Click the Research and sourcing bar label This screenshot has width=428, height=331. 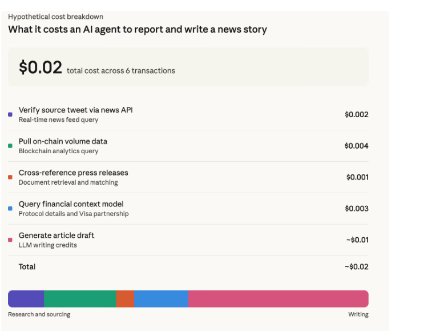(x=39, y=314)
